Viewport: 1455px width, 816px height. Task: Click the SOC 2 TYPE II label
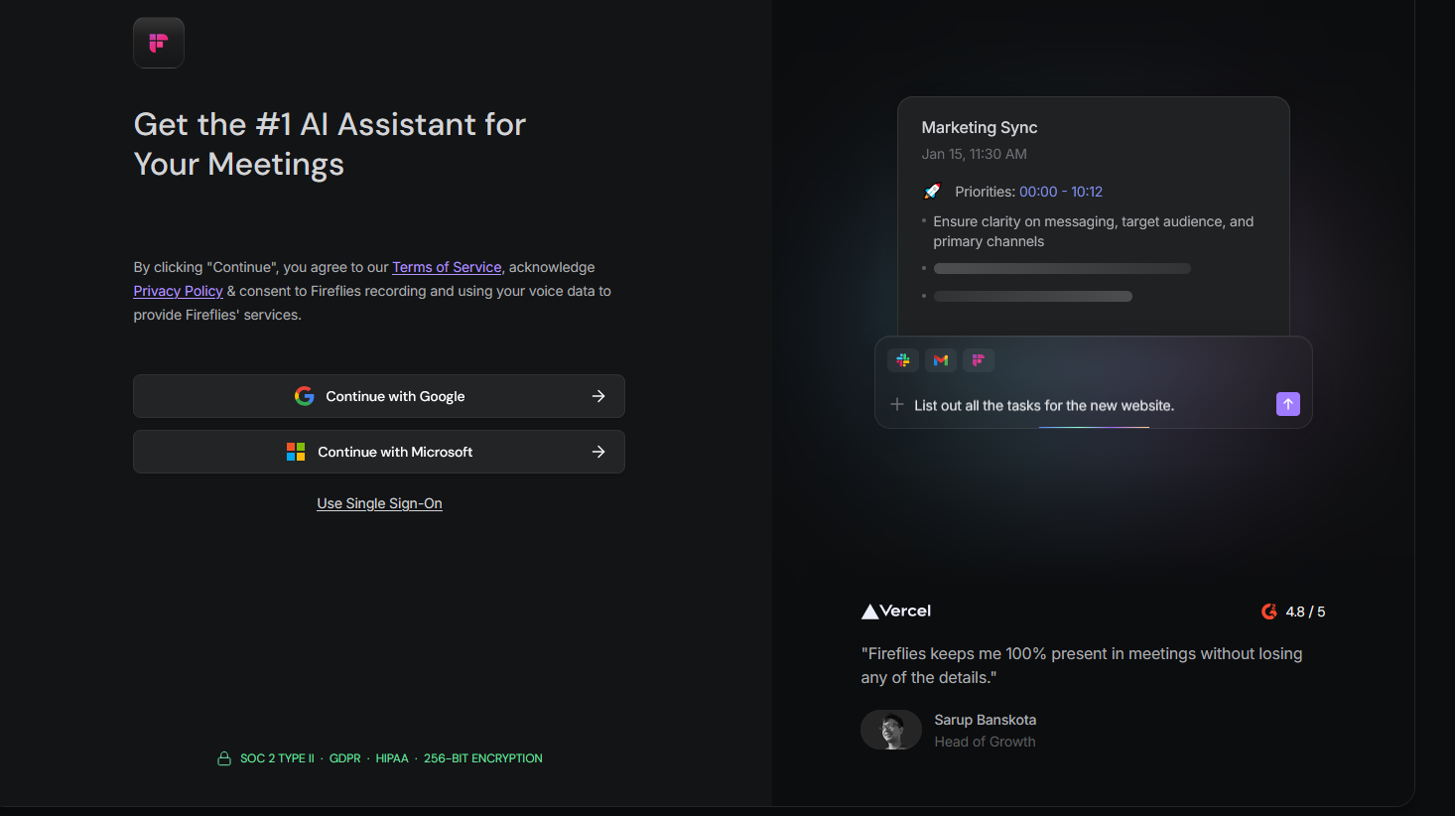277,758
